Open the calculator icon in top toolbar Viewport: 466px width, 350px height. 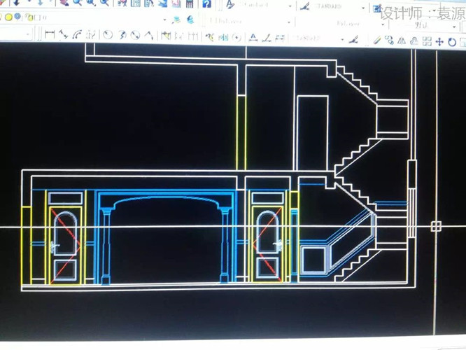[189, 4]
